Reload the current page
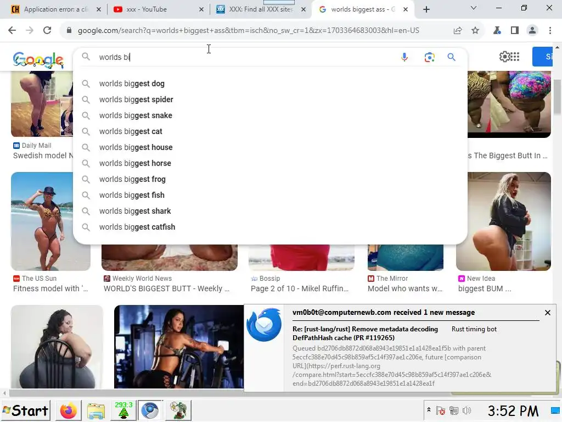Viewport: 562px width, 422px height. (x=47, y=31)
